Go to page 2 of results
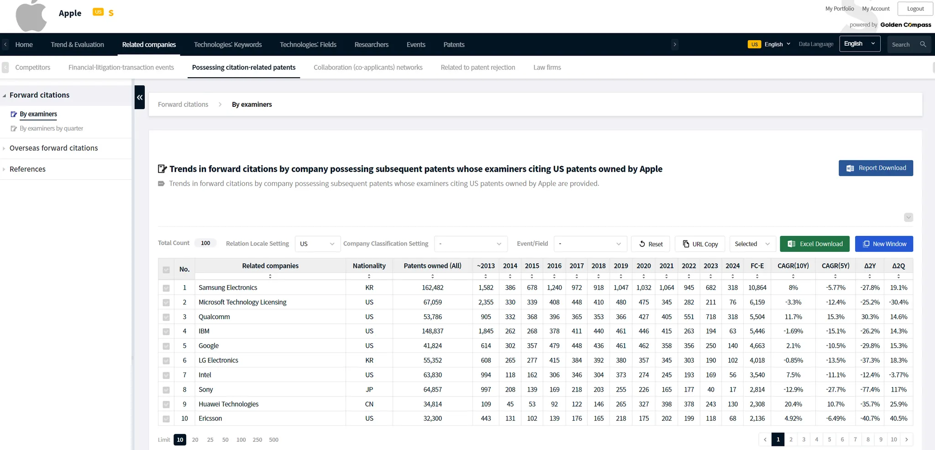The width and height of the screenshot is (935, 450). (x=791, y=440)
